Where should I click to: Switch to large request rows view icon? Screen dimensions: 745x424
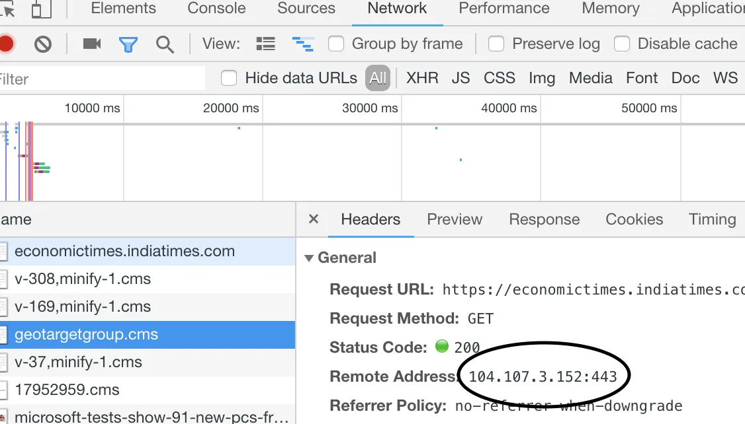point(265,44)
